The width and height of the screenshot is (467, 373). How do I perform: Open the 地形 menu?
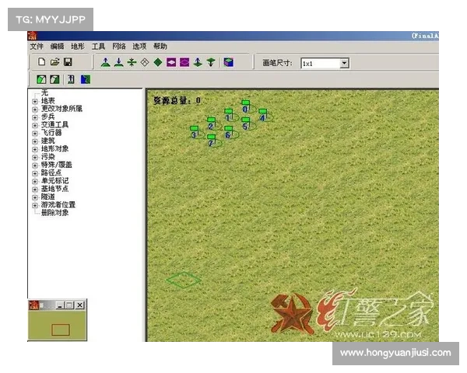click(78, 47)
